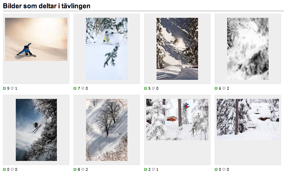Viewport: 284px width, 175px height.
Task: Open photo with red cabin and jumping skier
Action: pos(177,120)
